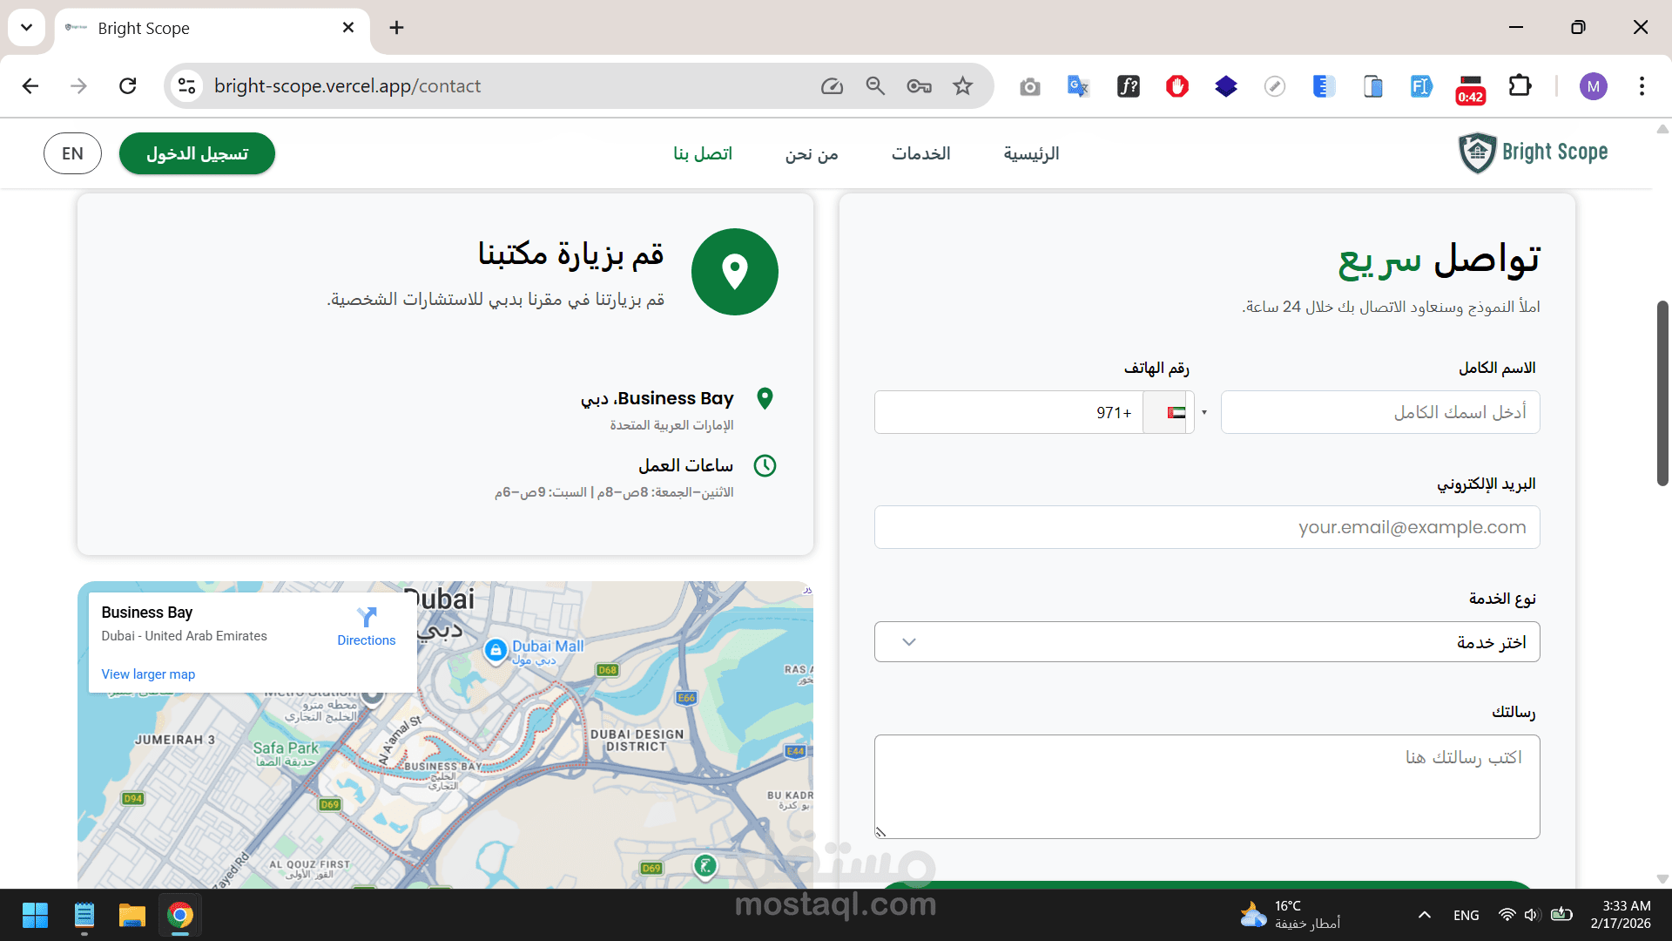This screenshot has height=941, width=1672.
Task: Switch language with the EN toggle
Action: (x=72, y=153)
